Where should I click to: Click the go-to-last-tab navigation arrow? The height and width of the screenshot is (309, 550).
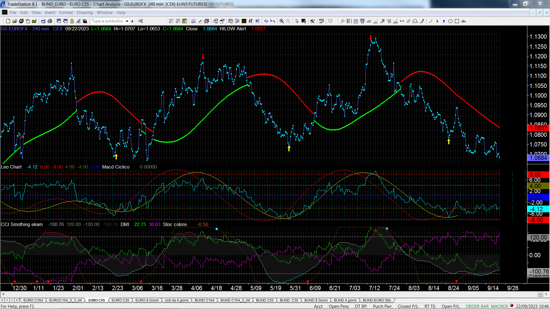click(x=17, y=300)
